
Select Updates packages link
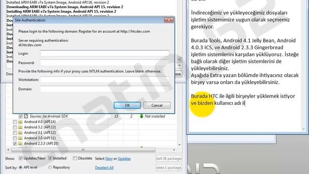(x=124, y=159)
